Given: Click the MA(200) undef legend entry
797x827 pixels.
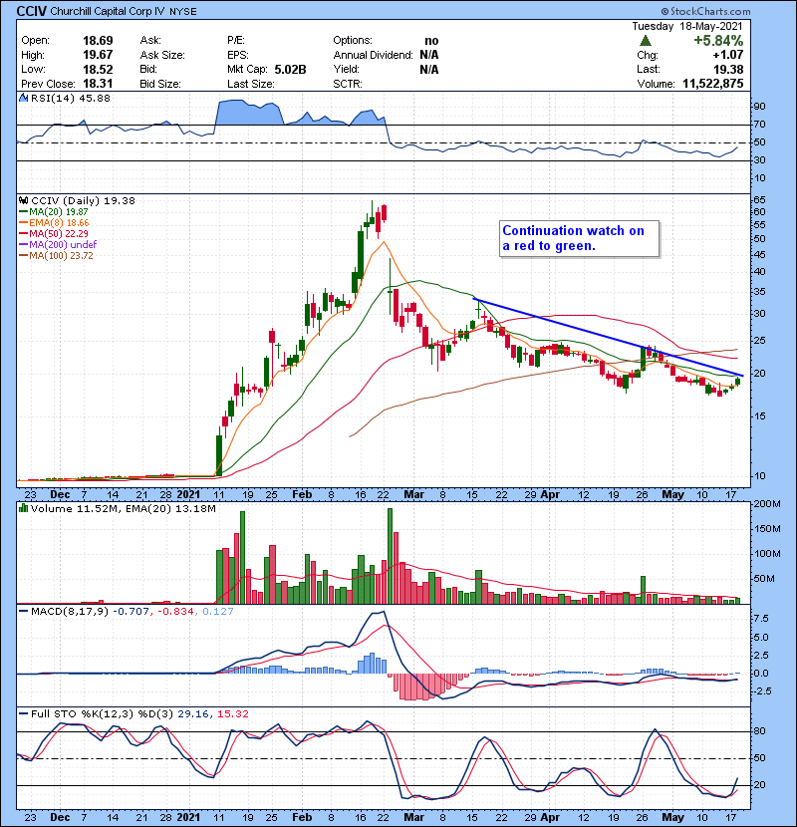Looking at the screenshot, I should [x=58, y=245].
